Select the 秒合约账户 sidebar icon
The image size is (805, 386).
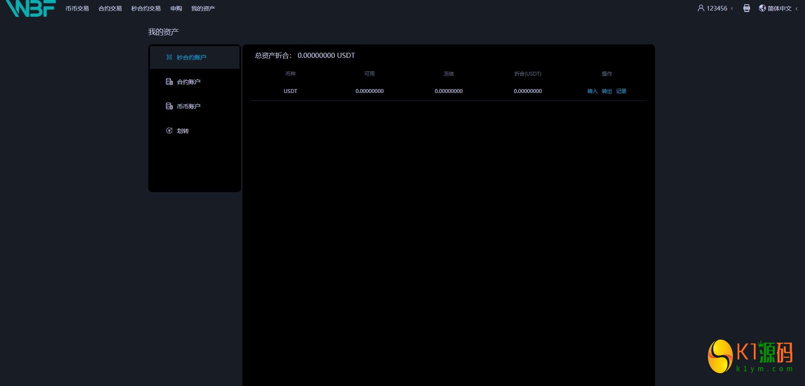click(169, 57)
